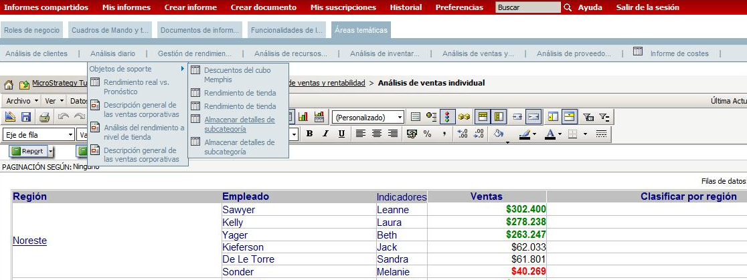Click the currency format icon

(x=412, y=134)
